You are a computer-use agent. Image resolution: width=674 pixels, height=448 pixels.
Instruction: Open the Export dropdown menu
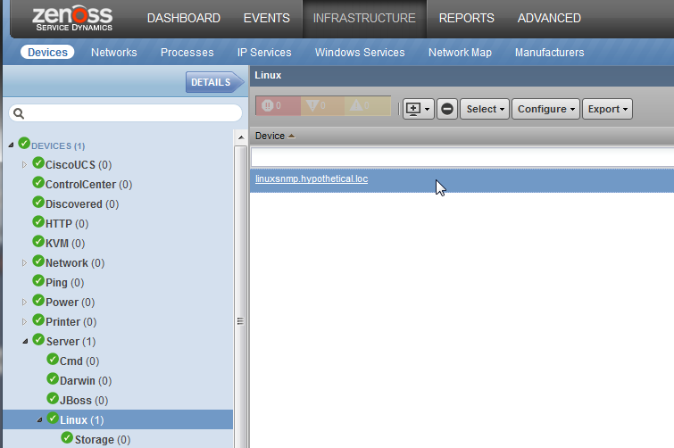click(607, 109)
